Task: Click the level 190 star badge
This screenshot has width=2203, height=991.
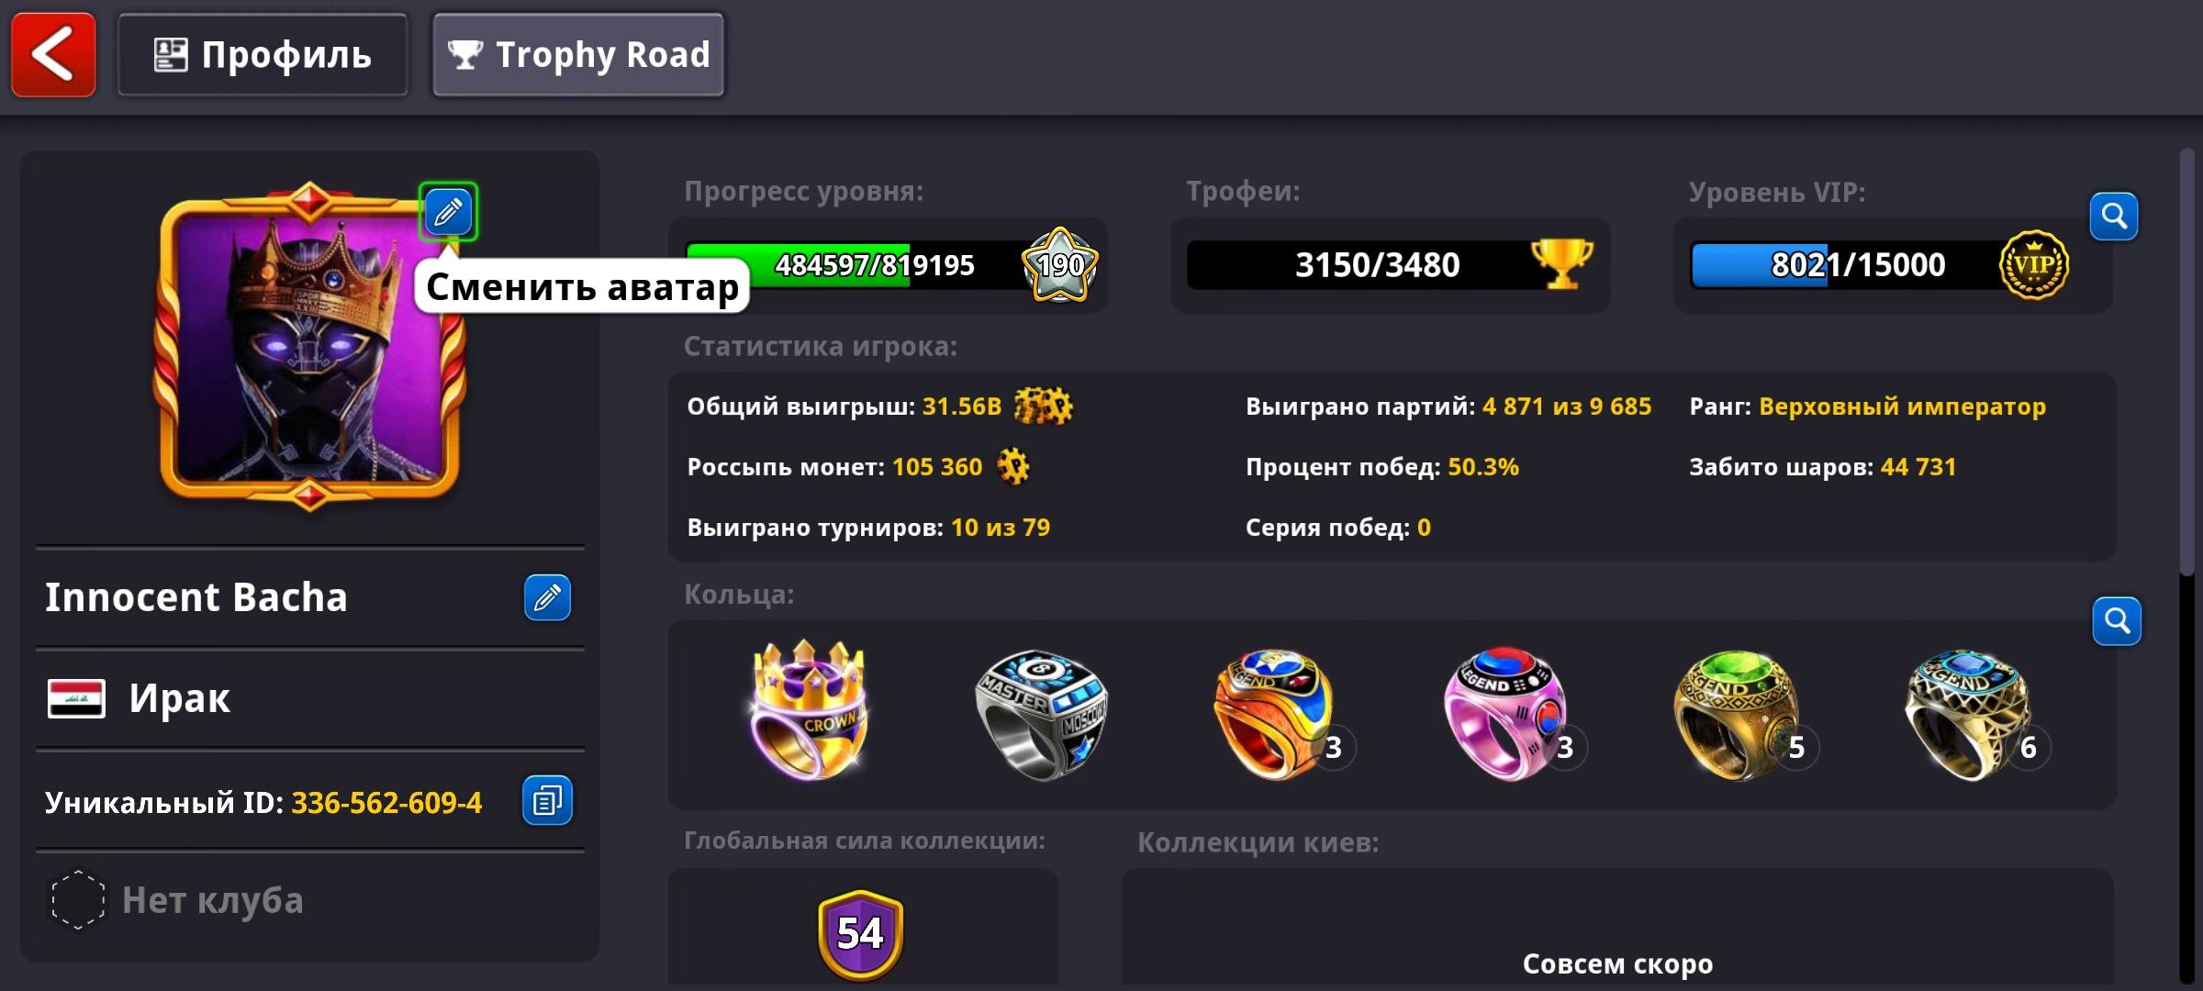Action: pyautogui.click(x=1060, y=265)
